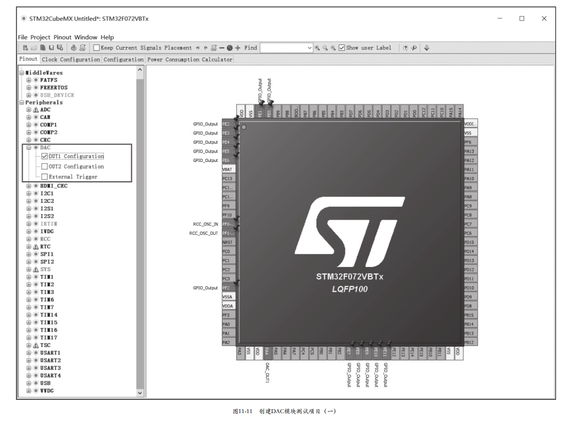Click the tree scrollbar up arrow
Image resolution: width=570 pixels, height=422 pixels.
tap(140, 69)
